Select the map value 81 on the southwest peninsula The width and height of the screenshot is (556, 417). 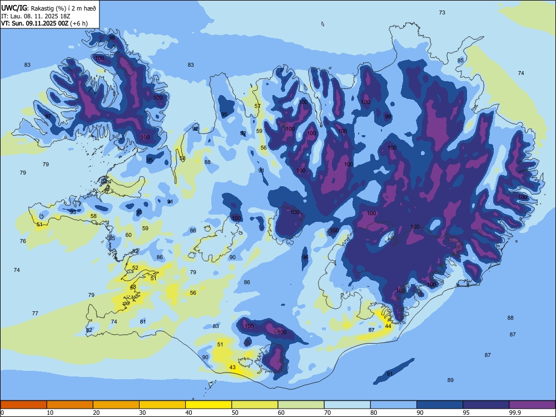pos(143,321)
